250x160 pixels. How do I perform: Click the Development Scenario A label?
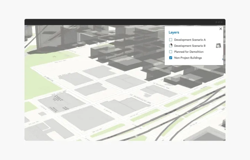(x=190, y=40)
